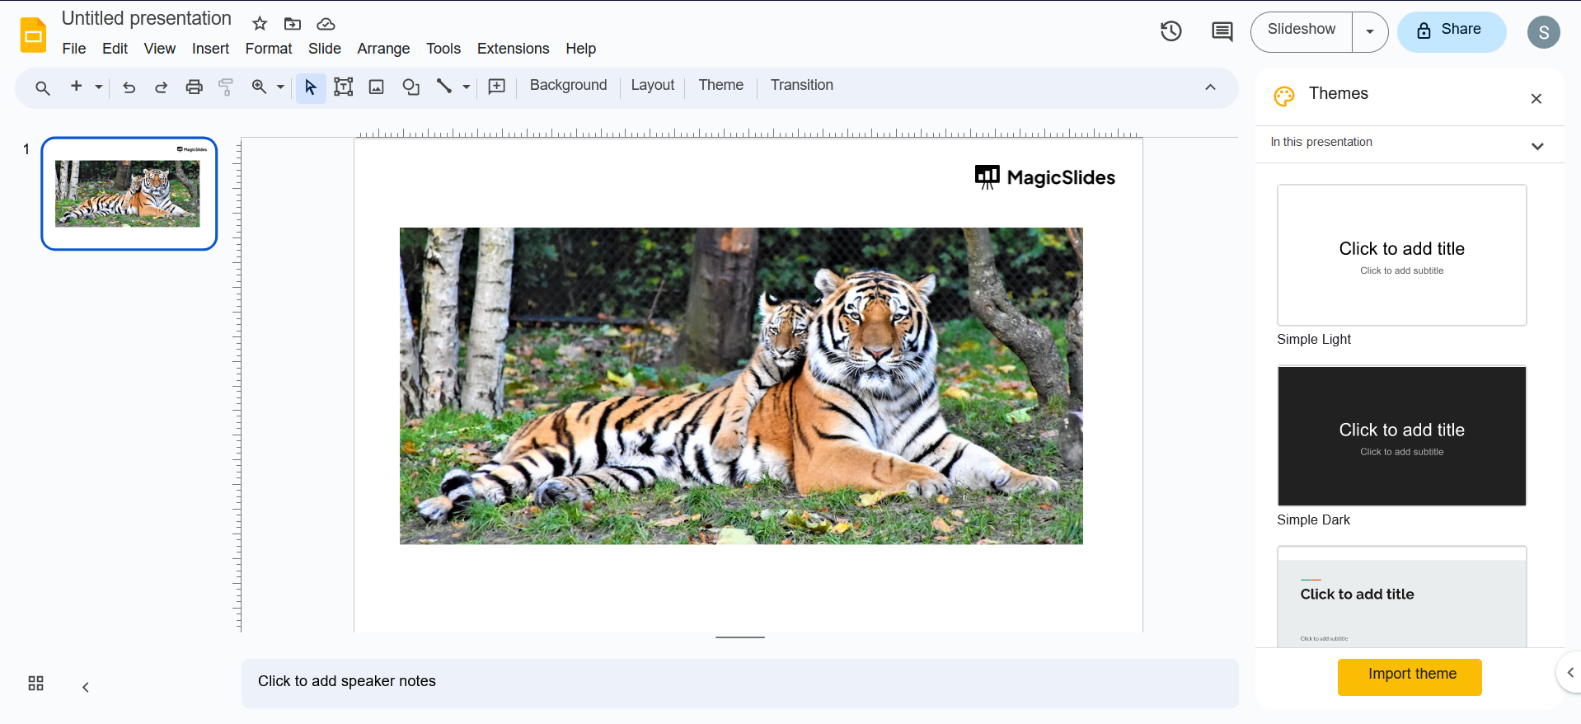1581x724 pixels.
Task: Select the shape tool
Action: click(x=410, y=87)
